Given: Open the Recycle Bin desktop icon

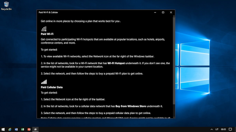Looking at the screenshot, I should [x=5, y=5].
